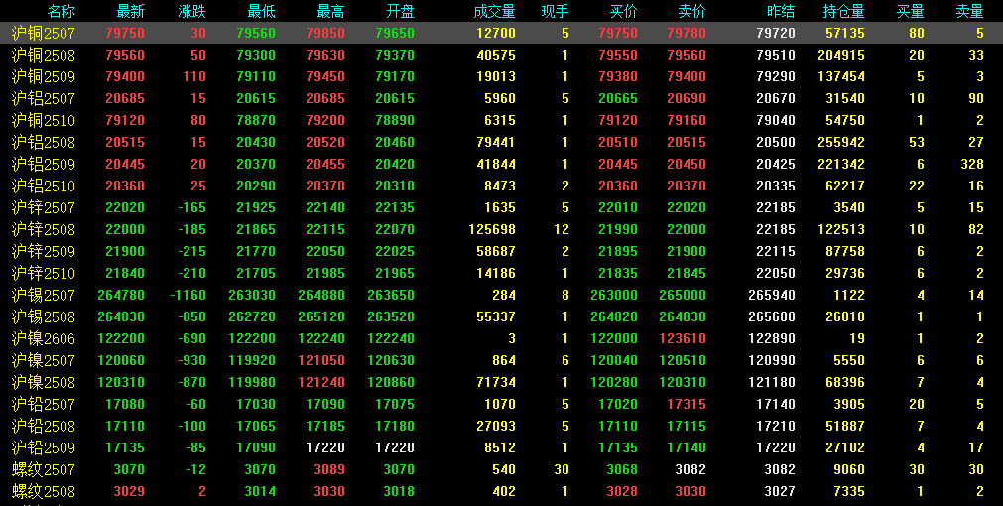Click the 持仓量 column header

point(843,11)
